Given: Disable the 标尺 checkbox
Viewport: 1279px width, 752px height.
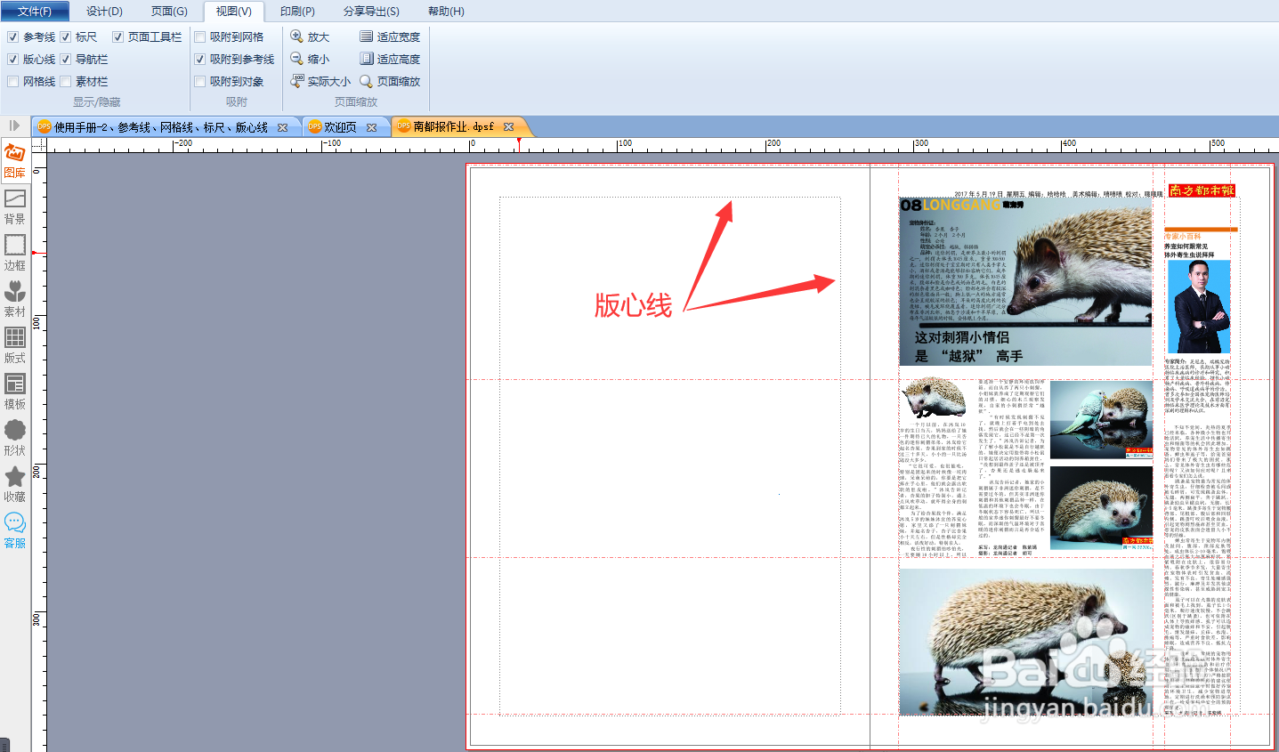Looking at the screenshot, I should [x=65, y=36].
